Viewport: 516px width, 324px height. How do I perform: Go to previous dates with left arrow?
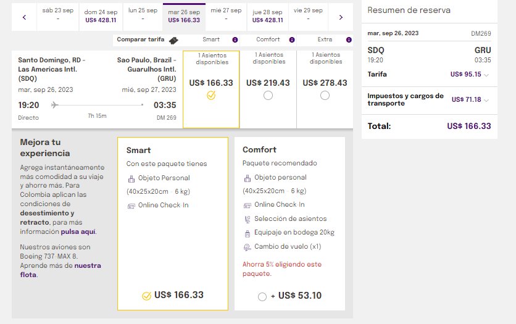24,17
